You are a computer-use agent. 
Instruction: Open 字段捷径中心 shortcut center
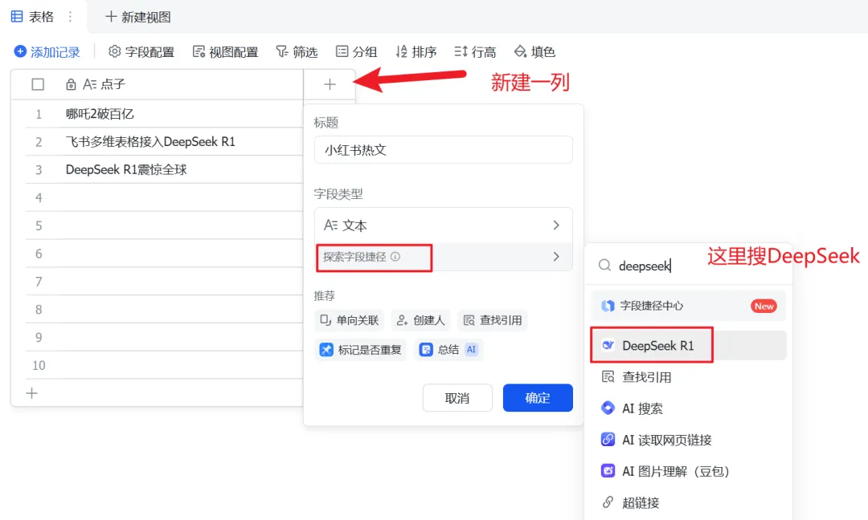pos(689,307)
